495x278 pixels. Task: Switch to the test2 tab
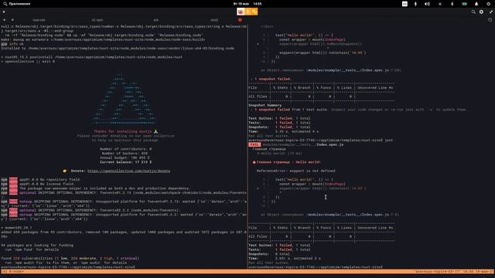tap(214, 20)
